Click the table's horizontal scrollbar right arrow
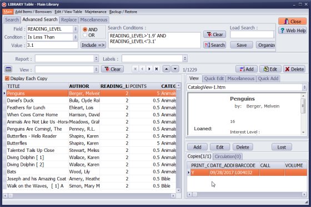Image resolution: width=311 pixels, height=207 pixels. [x=173, y=196]
